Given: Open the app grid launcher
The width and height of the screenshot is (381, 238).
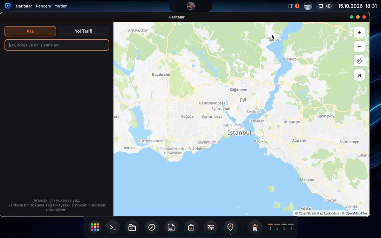Looking at the screenshot, I should point(95,228).
